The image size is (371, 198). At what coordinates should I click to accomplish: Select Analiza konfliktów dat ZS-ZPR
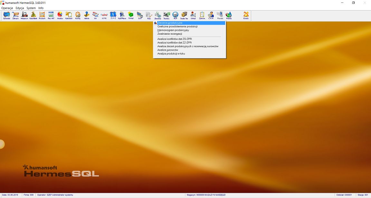coord(189,39)
